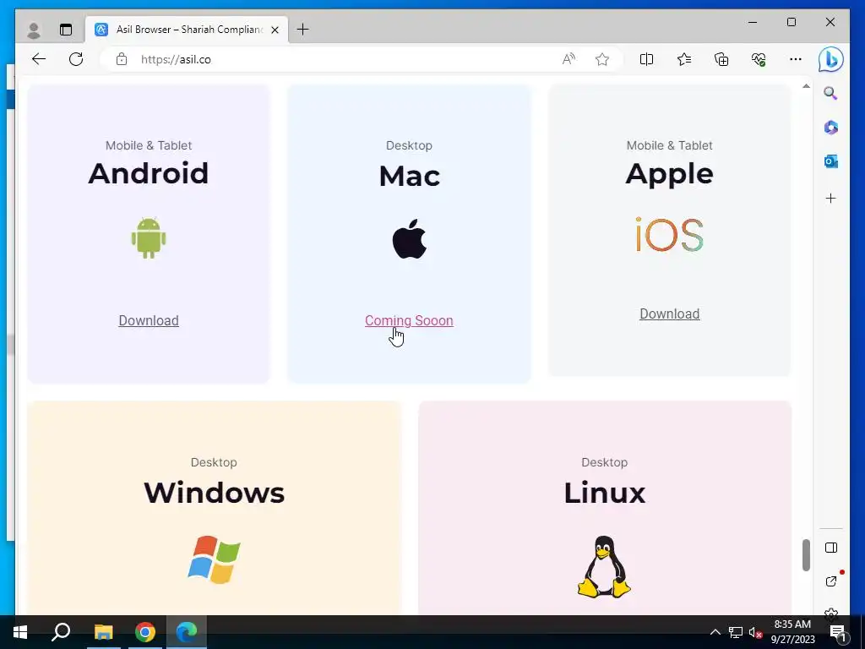Open Browser essentials heart icon
This screenshot has height=649, width=865.
(759, 59)
